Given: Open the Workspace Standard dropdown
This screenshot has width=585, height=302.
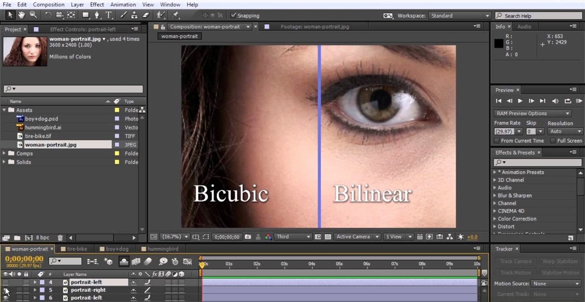Looking at the screenshot, I should point(459,16).
